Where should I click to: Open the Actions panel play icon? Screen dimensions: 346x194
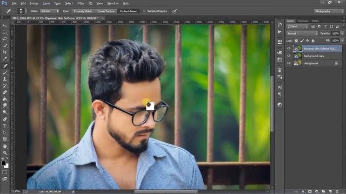coord(280,32)
